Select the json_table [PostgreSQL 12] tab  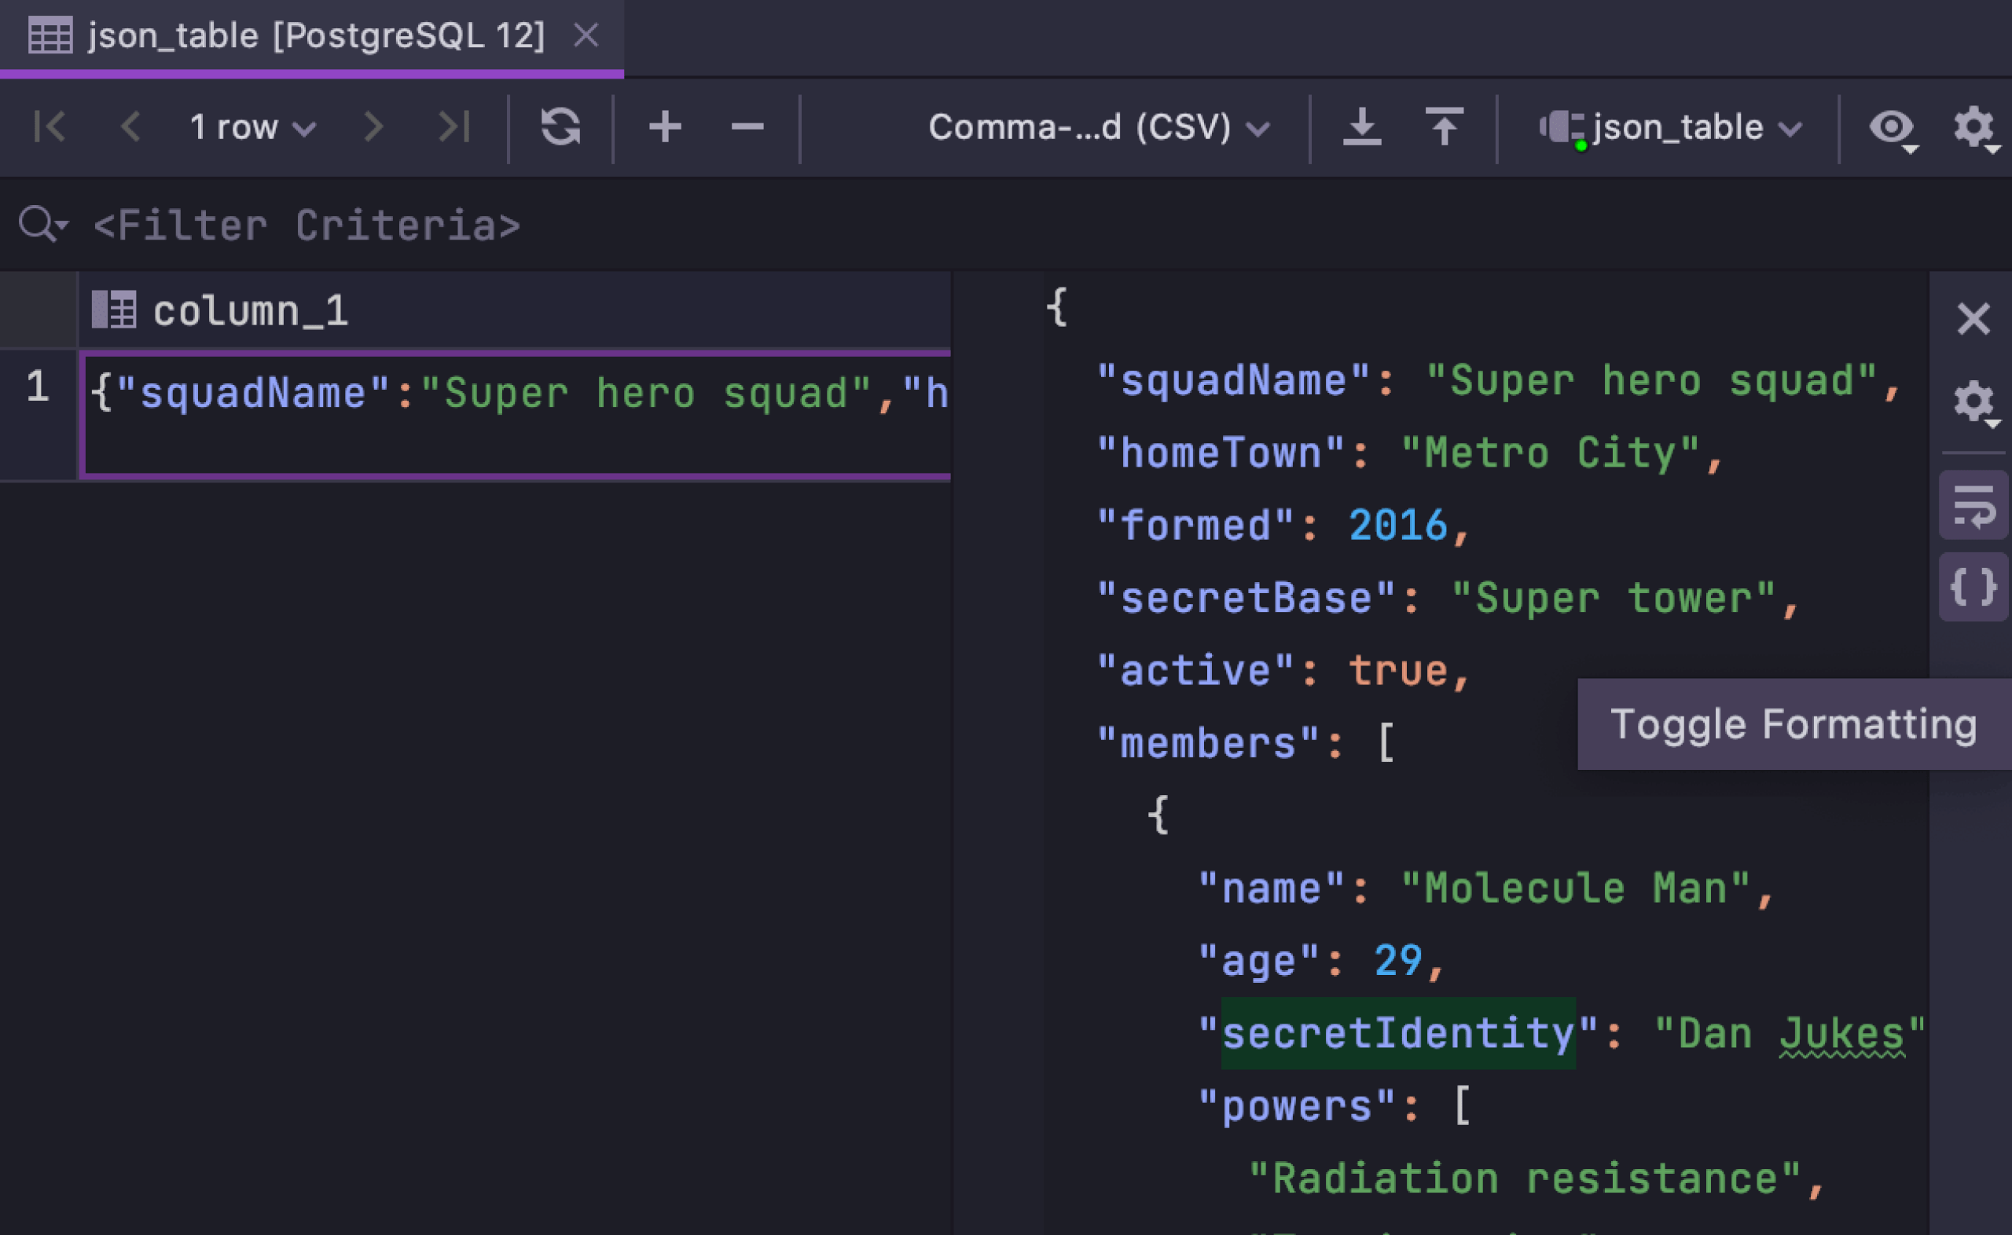click(315, 36)
